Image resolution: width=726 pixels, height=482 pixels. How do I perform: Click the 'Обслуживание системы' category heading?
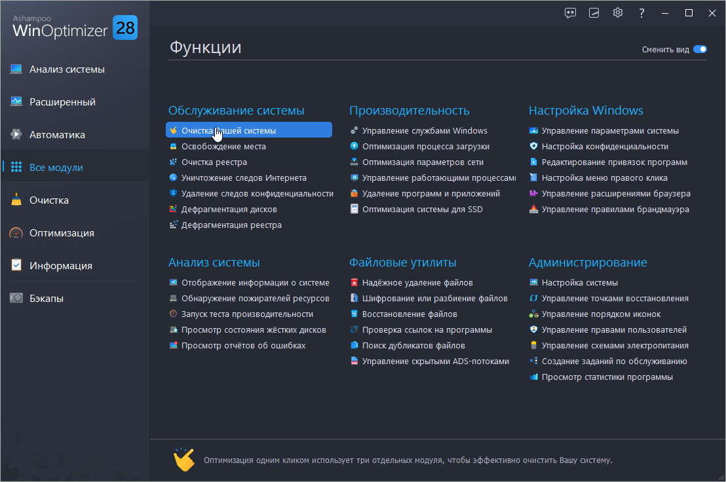[x=236, y=110]
